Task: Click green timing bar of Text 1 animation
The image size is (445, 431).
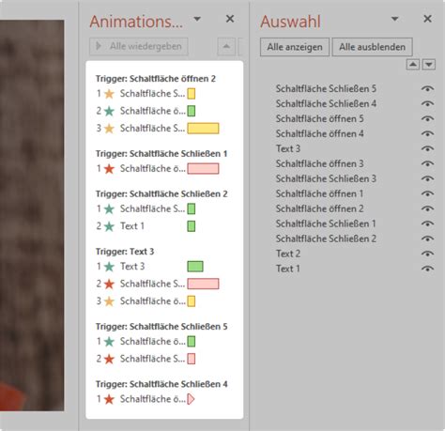Action: [192, 226]
